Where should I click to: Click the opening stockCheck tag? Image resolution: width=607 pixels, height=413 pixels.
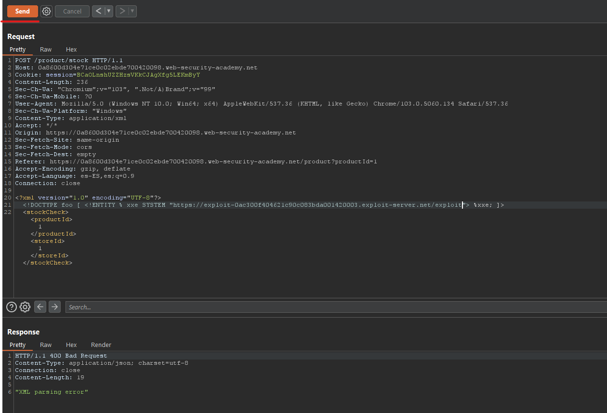[x=46, y=212]
